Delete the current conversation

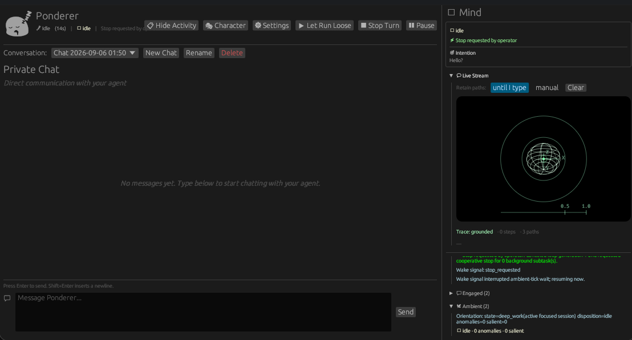[232, 53]
